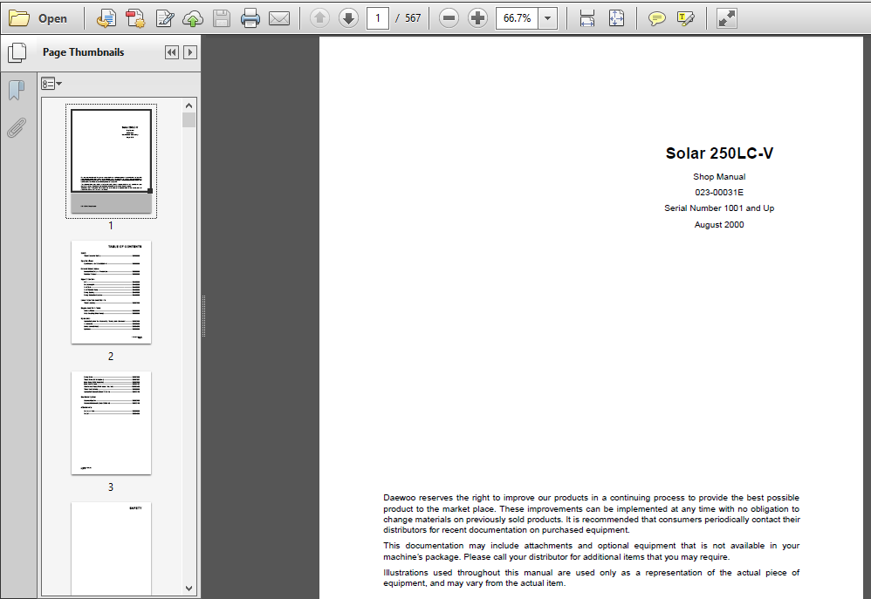This screenshot has height=599, width=871.
Task: Click the 567 total page count
Action: 413,18
